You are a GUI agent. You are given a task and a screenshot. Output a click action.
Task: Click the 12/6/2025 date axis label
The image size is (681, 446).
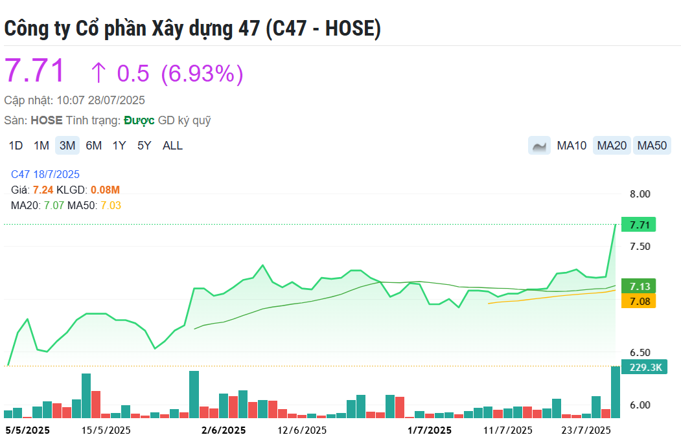click(x=302, y=430)
